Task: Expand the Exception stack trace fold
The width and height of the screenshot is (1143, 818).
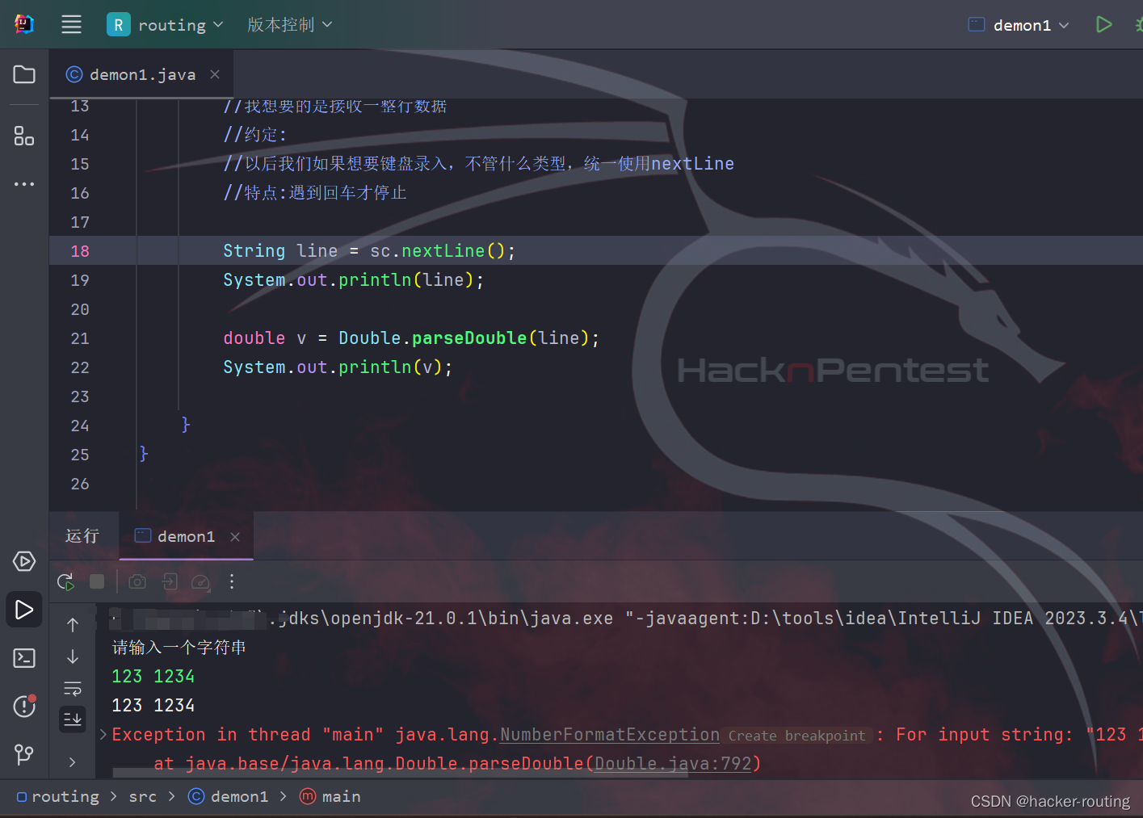Action: [x=103, y=734]
